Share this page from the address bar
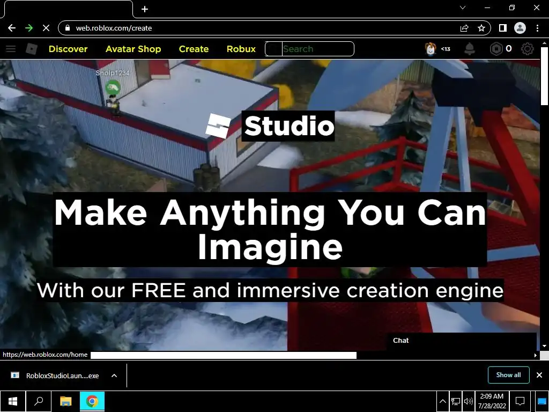The height and width of the screenshot is (412, 549). pyautogui.click(x=464, y=28)
